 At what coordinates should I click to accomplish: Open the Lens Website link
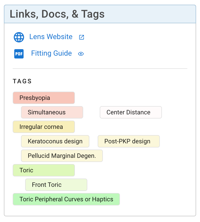pyautogui.click(x=51, y=37)
